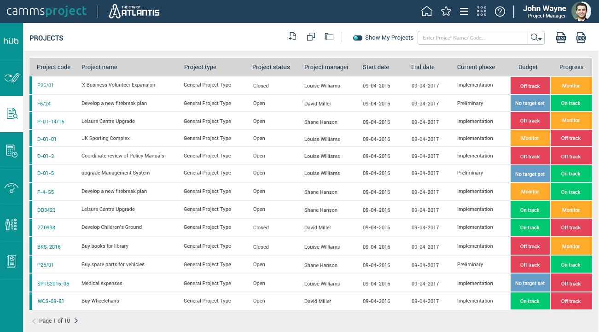Click the Off track budget badge for P26/01

[530, 85]
